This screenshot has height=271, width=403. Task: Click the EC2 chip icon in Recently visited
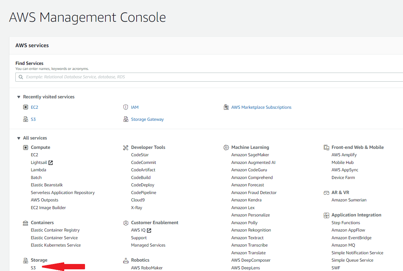pos(25,107)
